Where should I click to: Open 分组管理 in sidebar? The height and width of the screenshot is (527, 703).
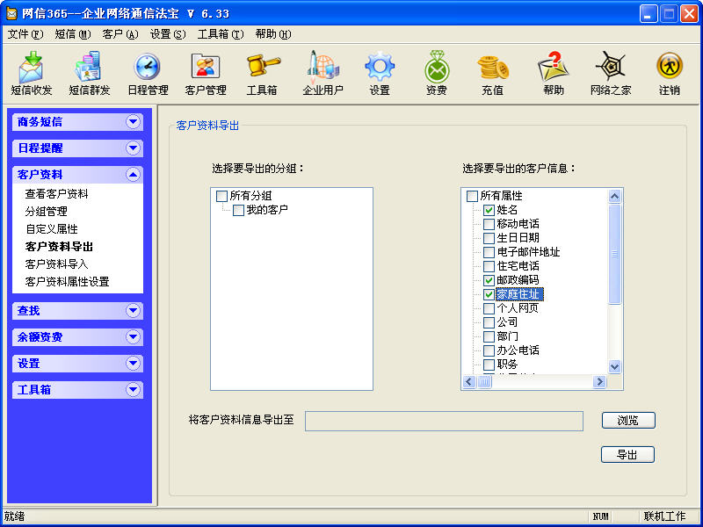click(47, 212)
